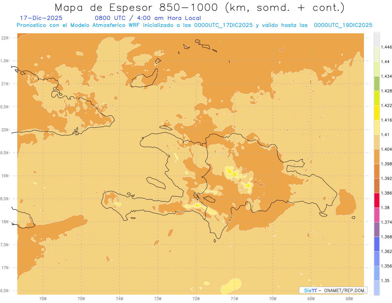
Task: Click the legend value 1.41
Action: click(385, 135)
